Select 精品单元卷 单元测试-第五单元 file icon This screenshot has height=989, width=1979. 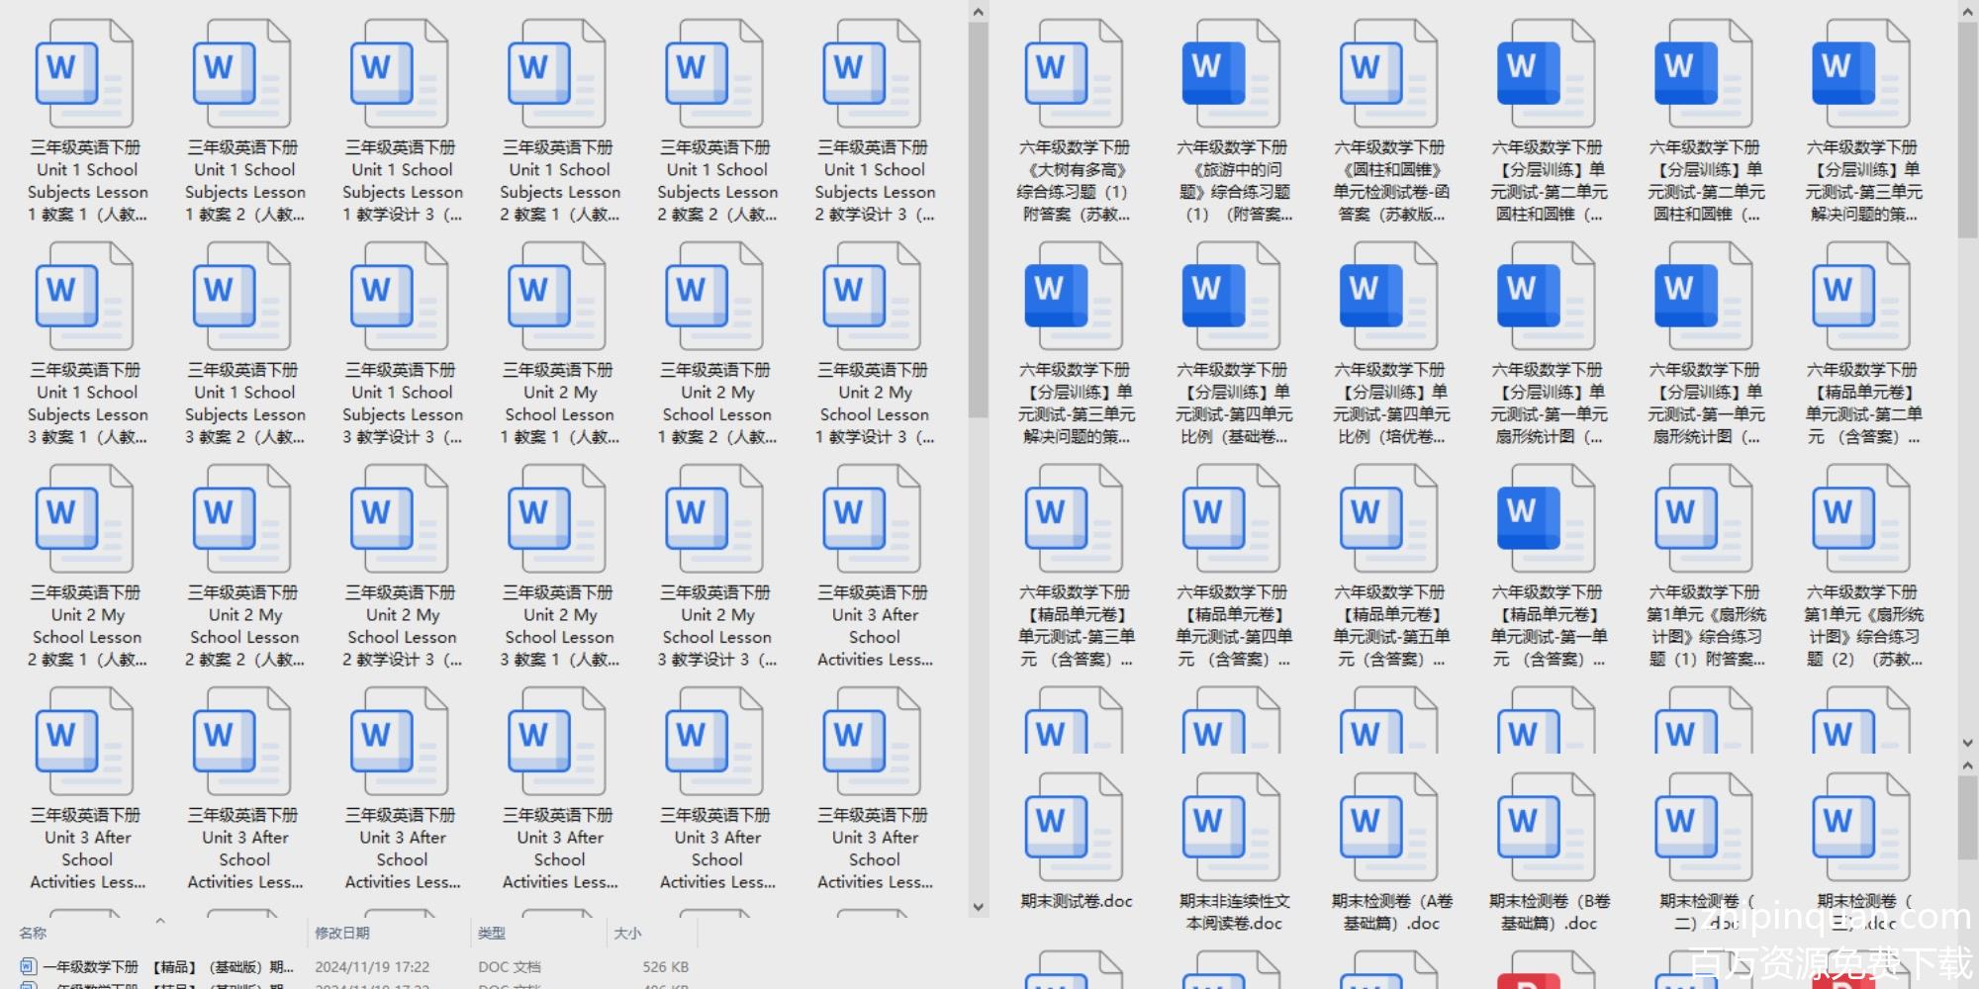coord(1388,519)
